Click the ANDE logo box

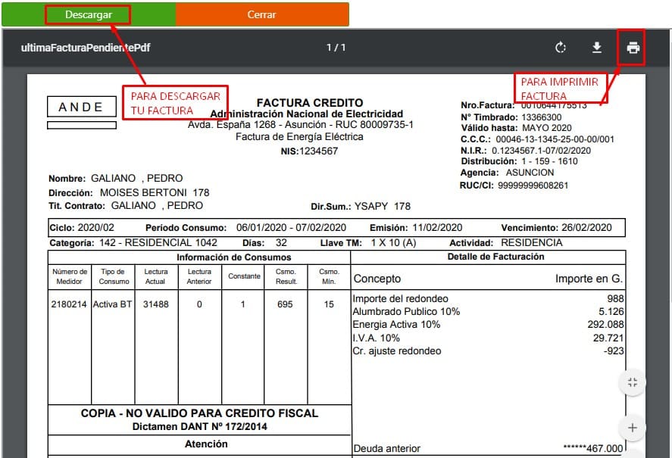click(81, 107)
